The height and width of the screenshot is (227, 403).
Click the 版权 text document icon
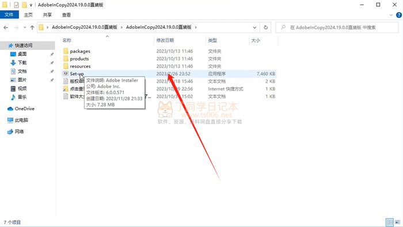[66, 81]
